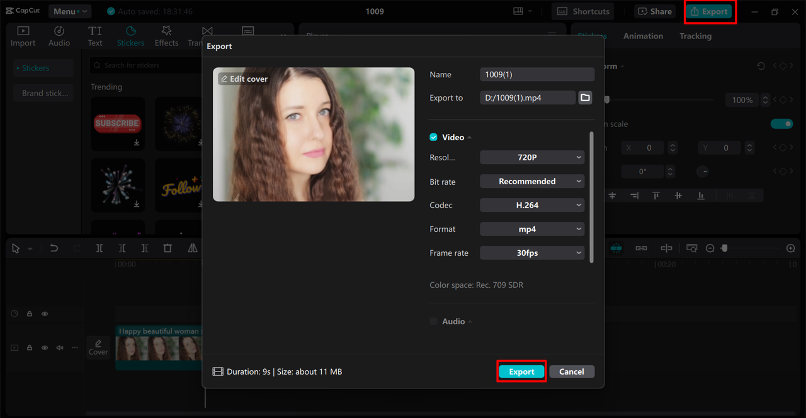Click the Scale slider handle
The width and height of the screenshot is (806, 418).
606,99
